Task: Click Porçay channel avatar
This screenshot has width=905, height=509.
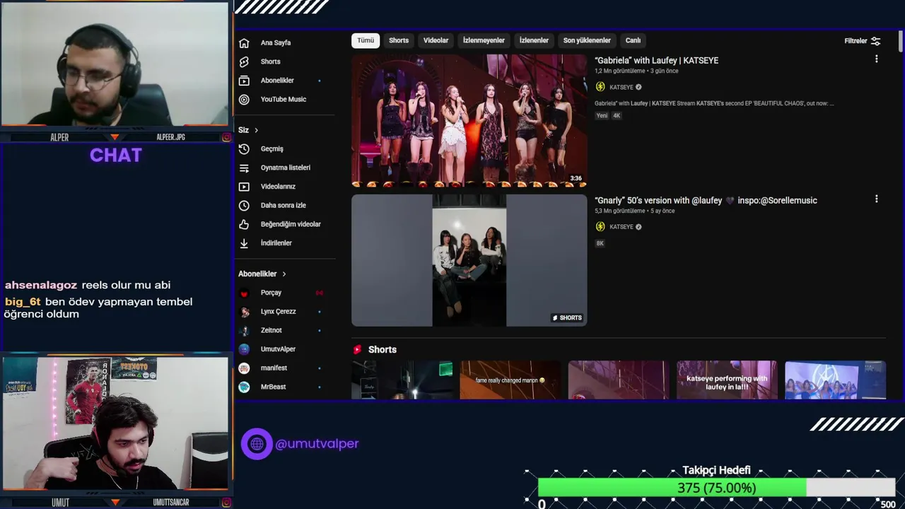Action: point(244,293)
